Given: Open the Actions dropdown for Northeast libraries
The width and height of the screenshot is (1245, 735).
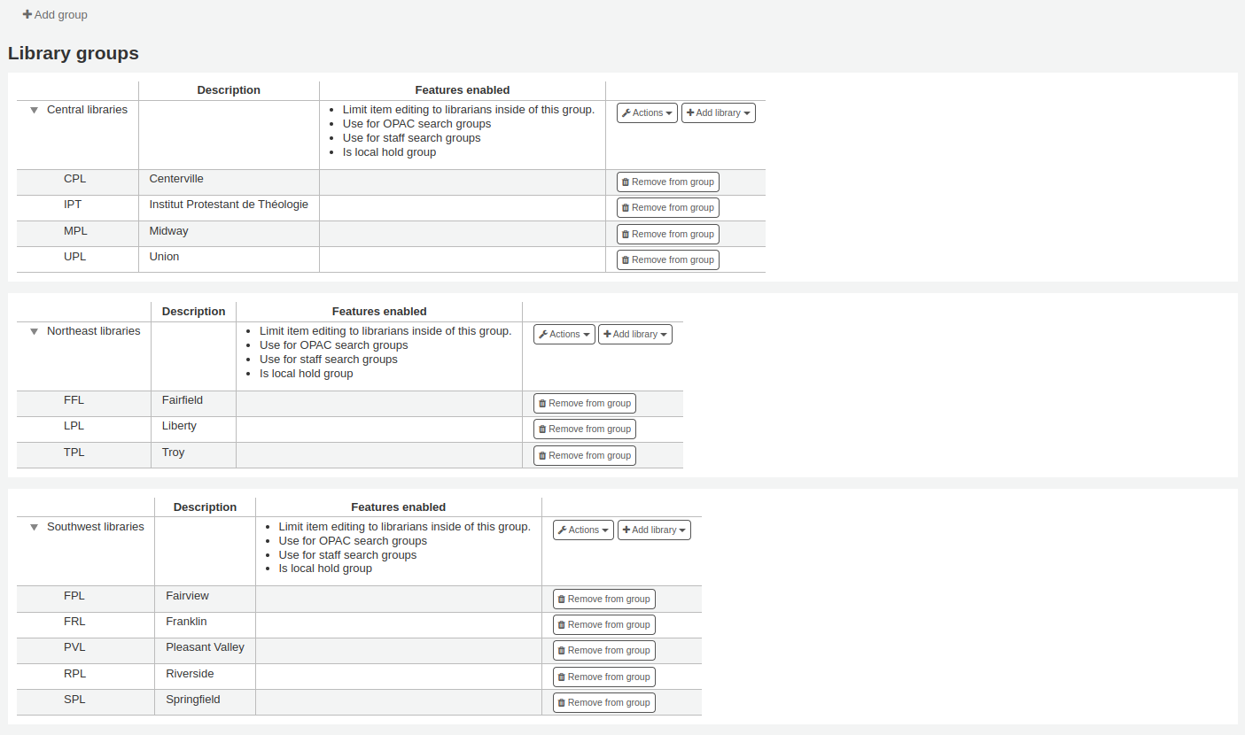Looking at the screenshot, I should [564, 334].
